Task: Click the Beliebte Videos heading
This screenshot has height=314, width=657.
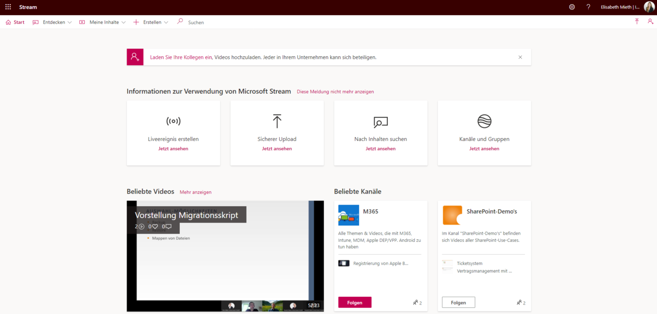Action: click(x=150, y=191)
